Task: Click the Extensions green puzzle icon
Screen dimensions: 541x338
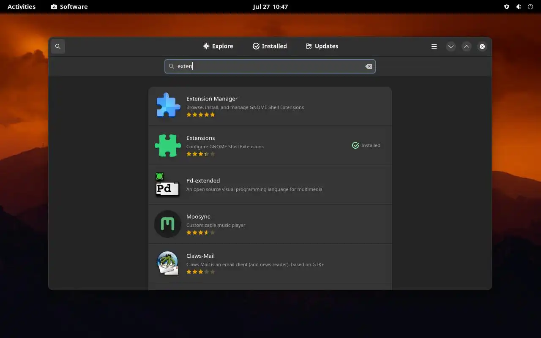Action: (168, 145)
